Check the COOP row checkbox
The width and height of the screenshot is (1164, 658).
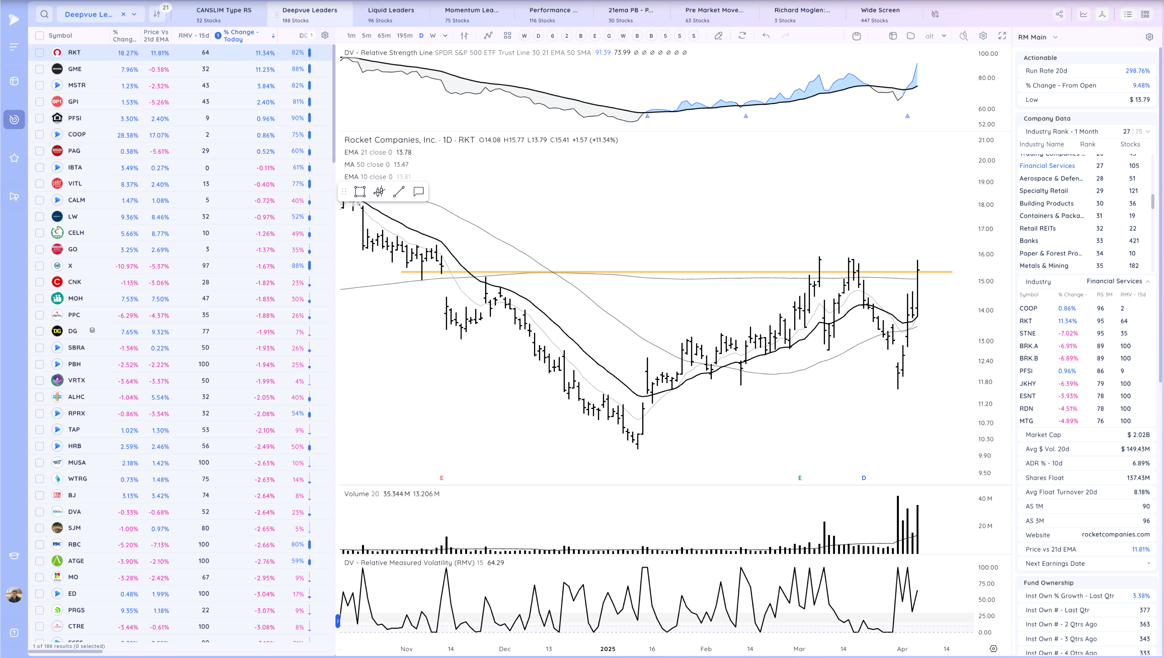tap(40, 134)
